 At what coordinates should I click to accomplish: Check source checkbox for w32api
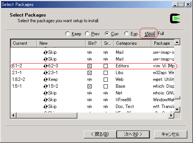point(106,73)
